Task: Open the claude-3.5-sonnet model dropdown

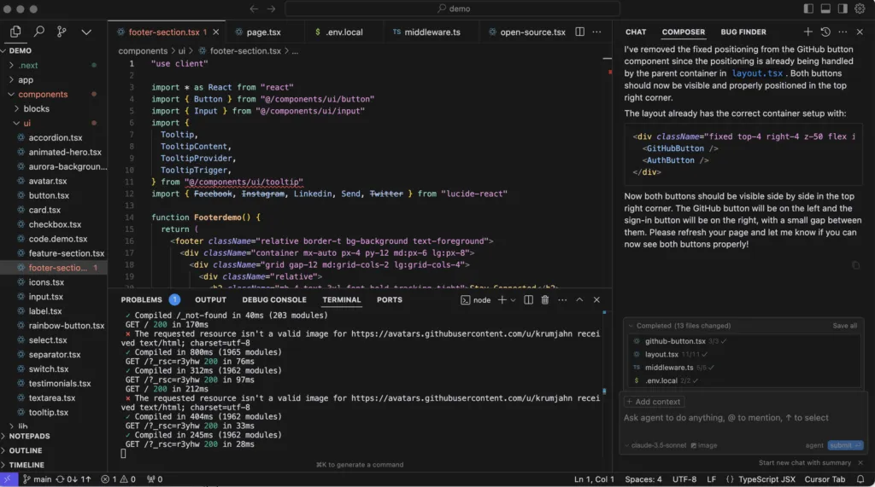Action: pos(656,445)
